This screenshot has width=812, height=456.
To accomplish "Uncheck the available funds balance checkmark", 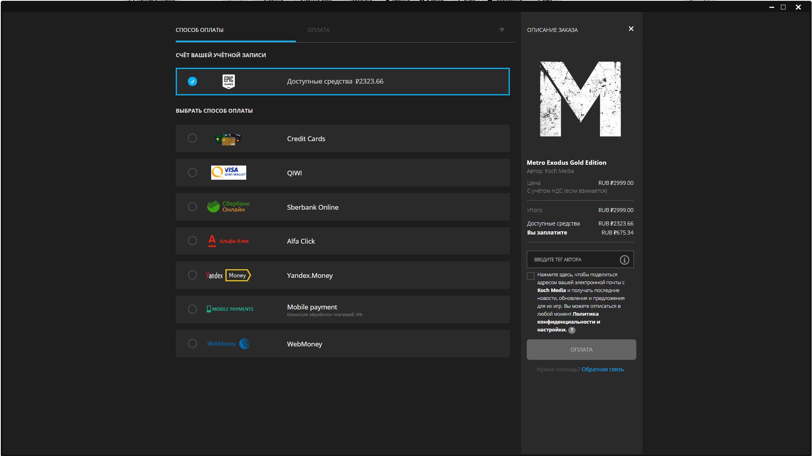I will [x=192, y=82].
